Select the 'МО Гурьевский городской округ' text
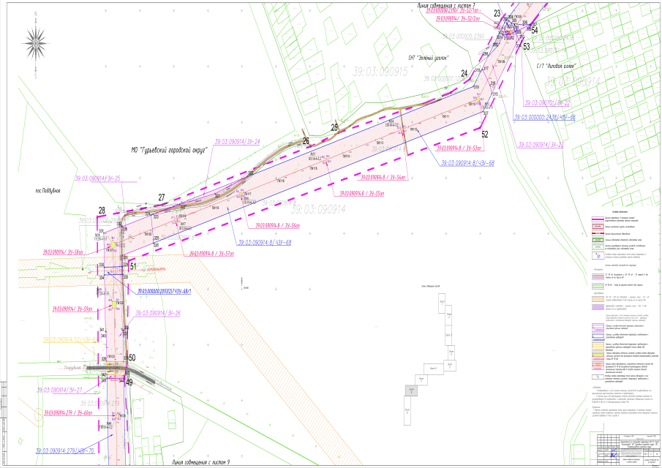Image resolution: width=662 pixels, height=468 pixels. (x=170, y=149)
